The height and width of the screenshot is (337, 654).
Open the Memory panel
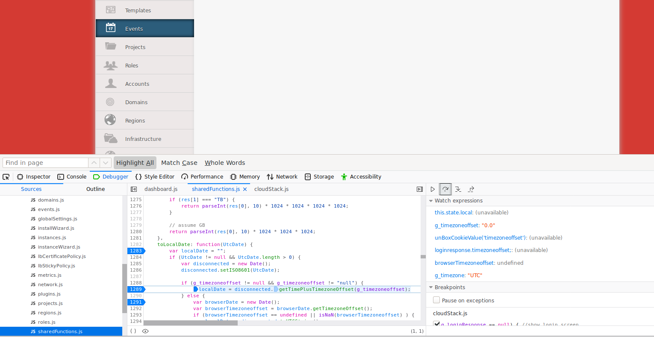point(245,177)
